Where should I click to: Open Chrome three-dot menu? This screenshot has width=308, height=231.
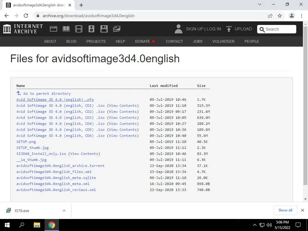[x=301, y=16]
